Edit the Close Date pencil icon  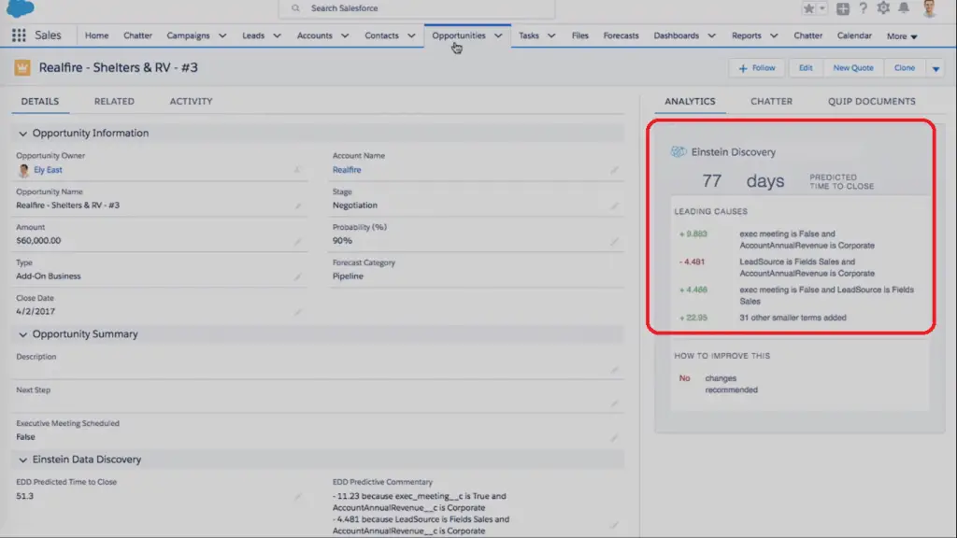coord(297,312)
